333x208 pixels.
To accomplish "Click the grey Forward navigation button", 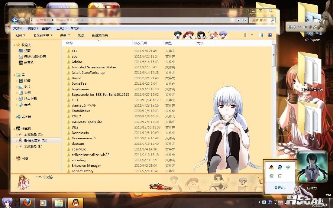I will [x=22, y=20].
